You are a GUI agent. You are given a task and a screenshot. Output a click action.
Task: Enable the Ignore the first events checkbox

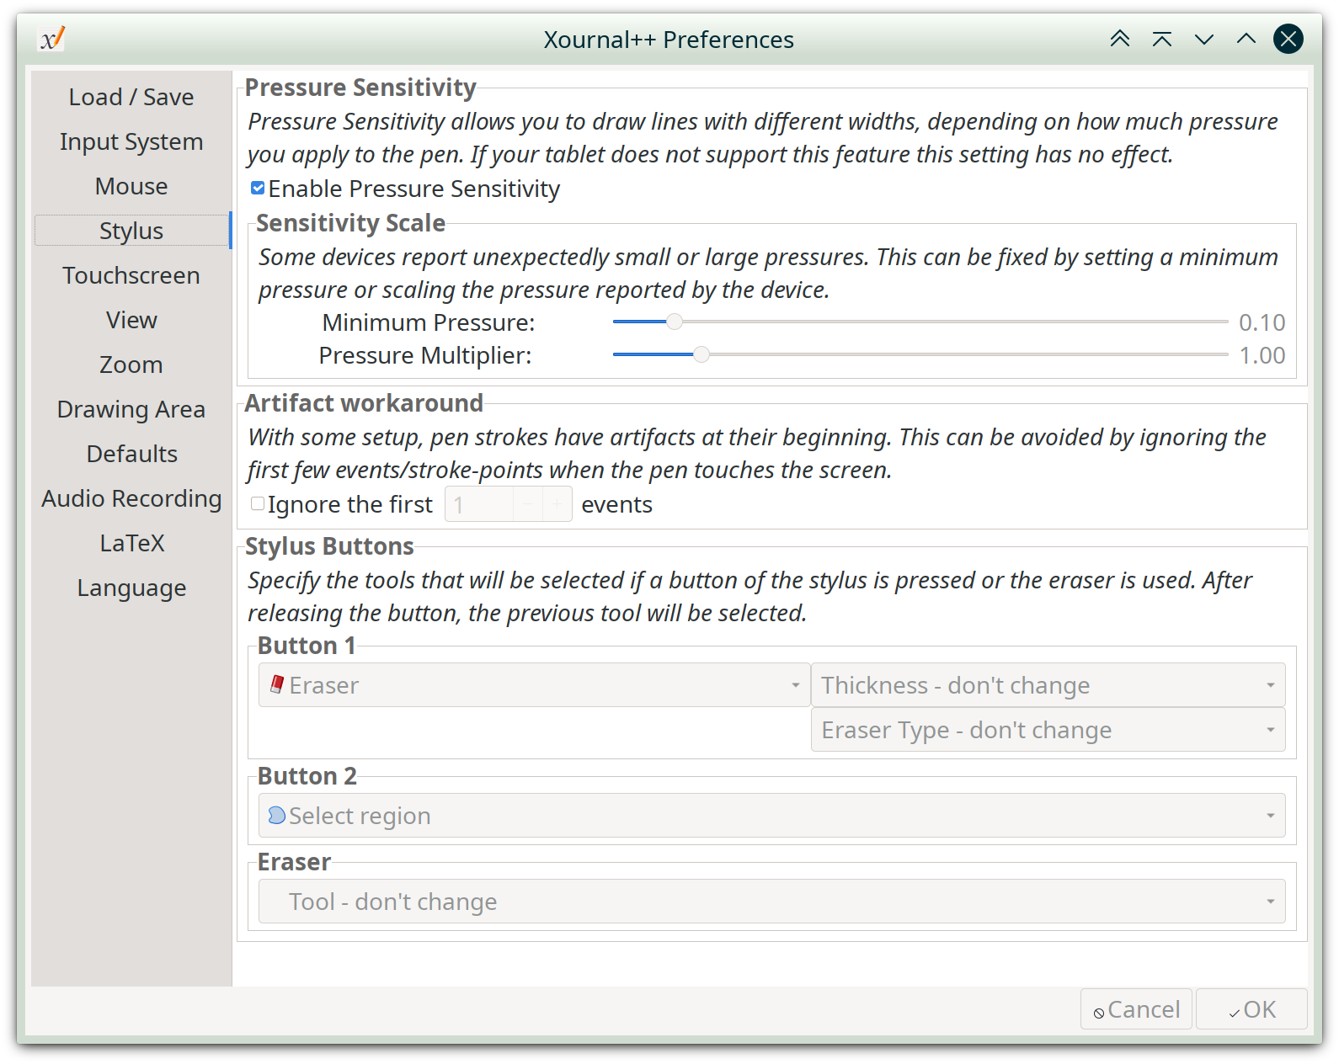(x=258, y=503)
